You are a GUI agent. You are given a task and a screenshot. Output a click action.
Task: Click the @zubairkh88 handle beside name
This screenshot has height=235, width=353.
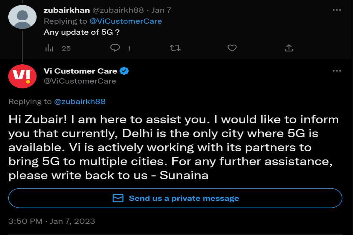tap(118, 10)
